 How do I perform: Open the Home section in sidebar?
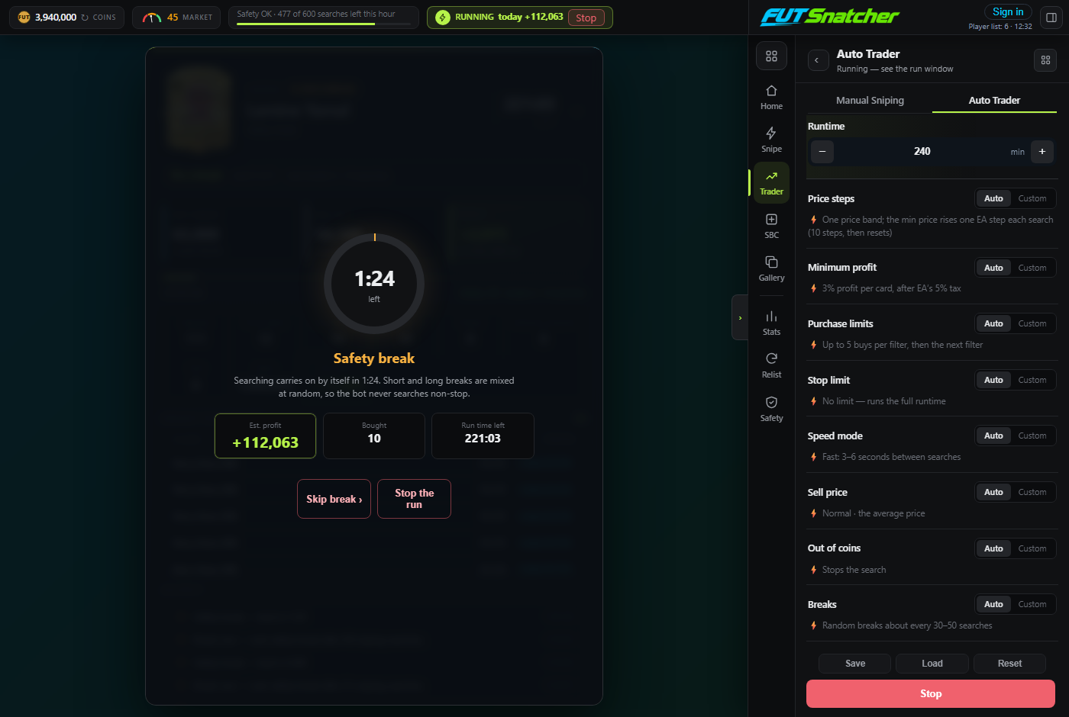click(771, 97)
